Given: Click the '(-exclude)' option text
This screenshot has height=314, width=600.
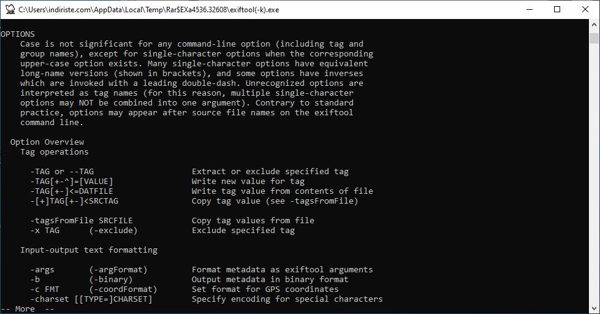Looking at the screenshot, I should click(113, 231).
